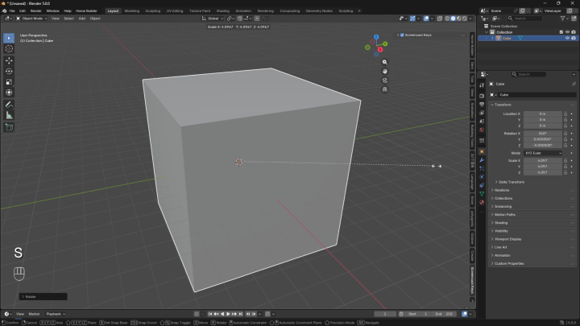Choose the Annotate pencil tool
Viewport: 580px width, 326px height.
click(9, 105)
